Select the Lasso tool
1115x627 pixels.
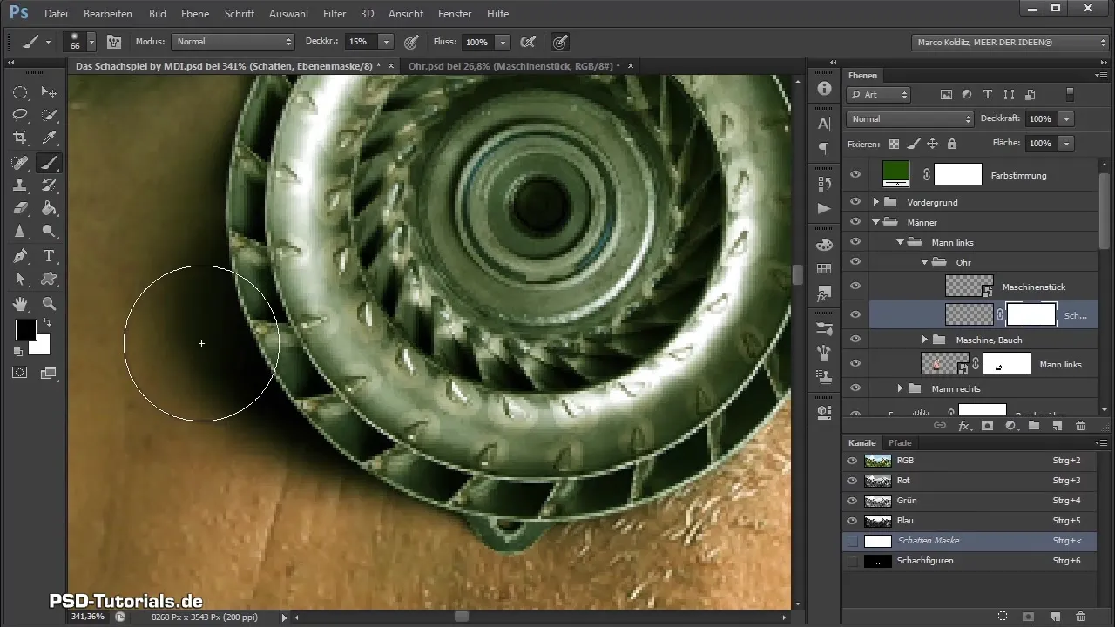[20, 115]
